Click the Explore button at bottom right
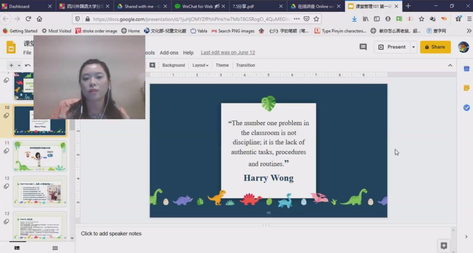473x253 pixels. (x=444, y=246)
